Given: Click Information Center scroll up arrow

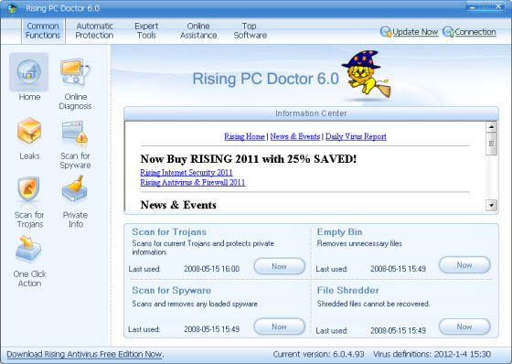Looking at the screenshot, I should (492, 127).
